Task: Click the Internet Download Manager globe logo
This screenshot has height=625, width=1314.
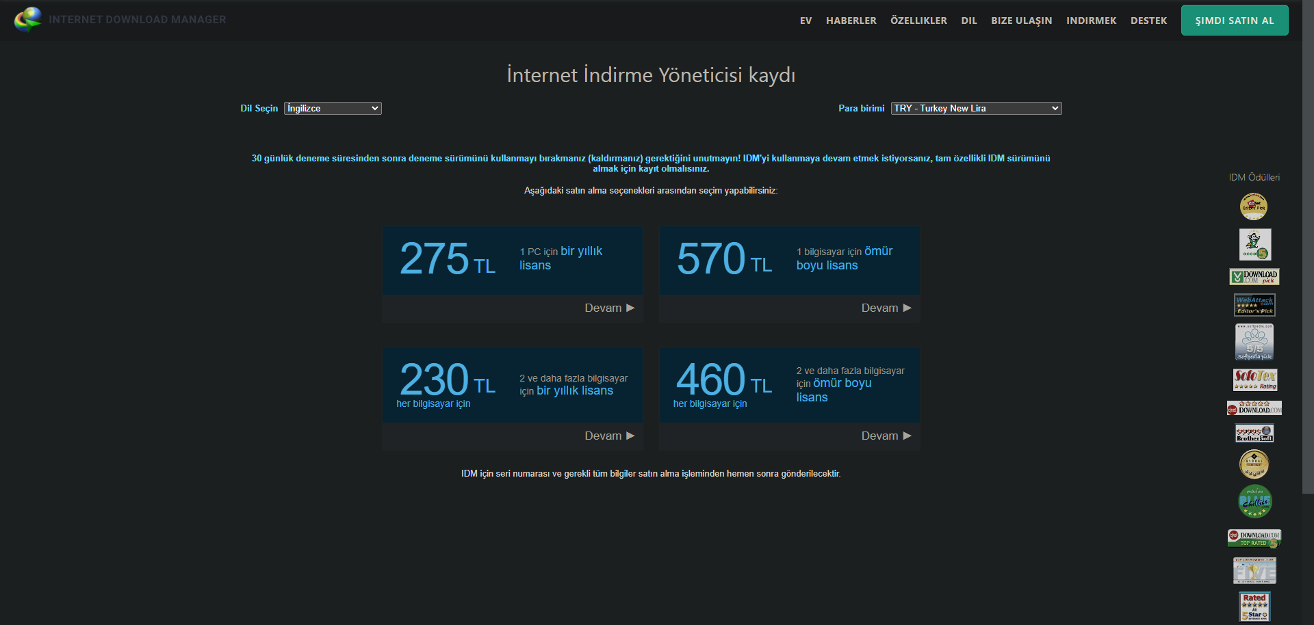Action: pos(28,19)
